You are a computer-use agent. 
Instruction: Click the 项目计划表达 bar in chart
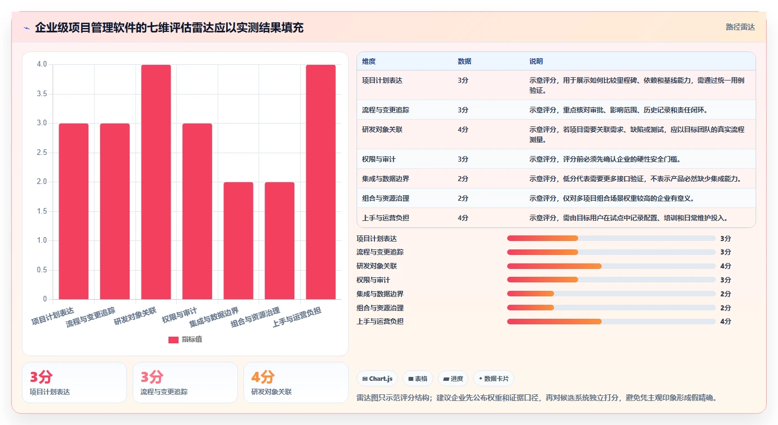click(x=74, y=211)
